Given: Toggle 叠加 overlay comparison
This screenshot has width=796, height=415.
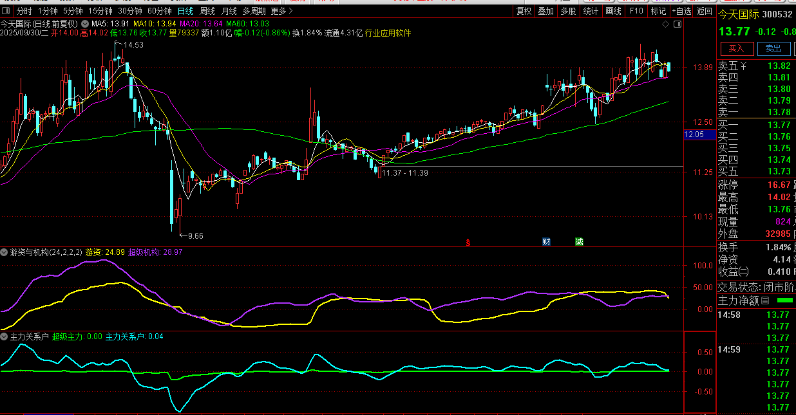Looking at the screenshot, I should click(545, 11).
